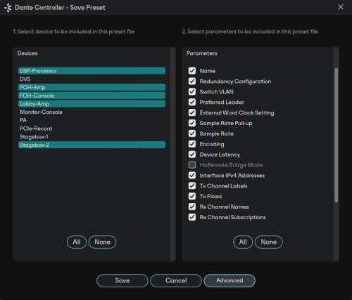Click None button under Parameters
The width and height of the screenshot is (352, 300).
269,242
